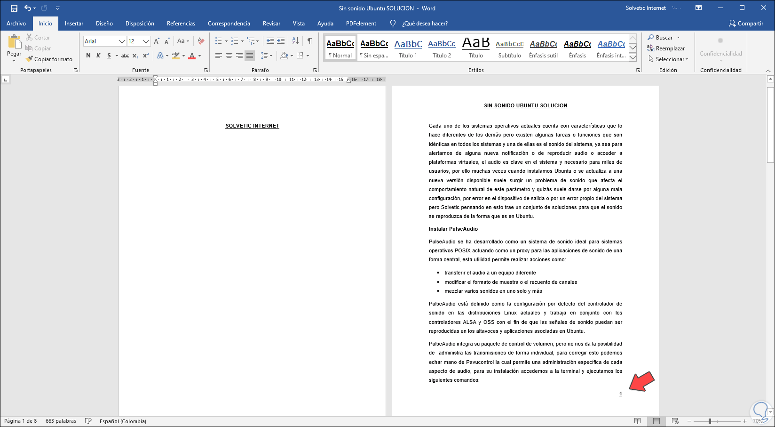
Task: Apply the Subtítulo style
Action: tap(510, 48)
